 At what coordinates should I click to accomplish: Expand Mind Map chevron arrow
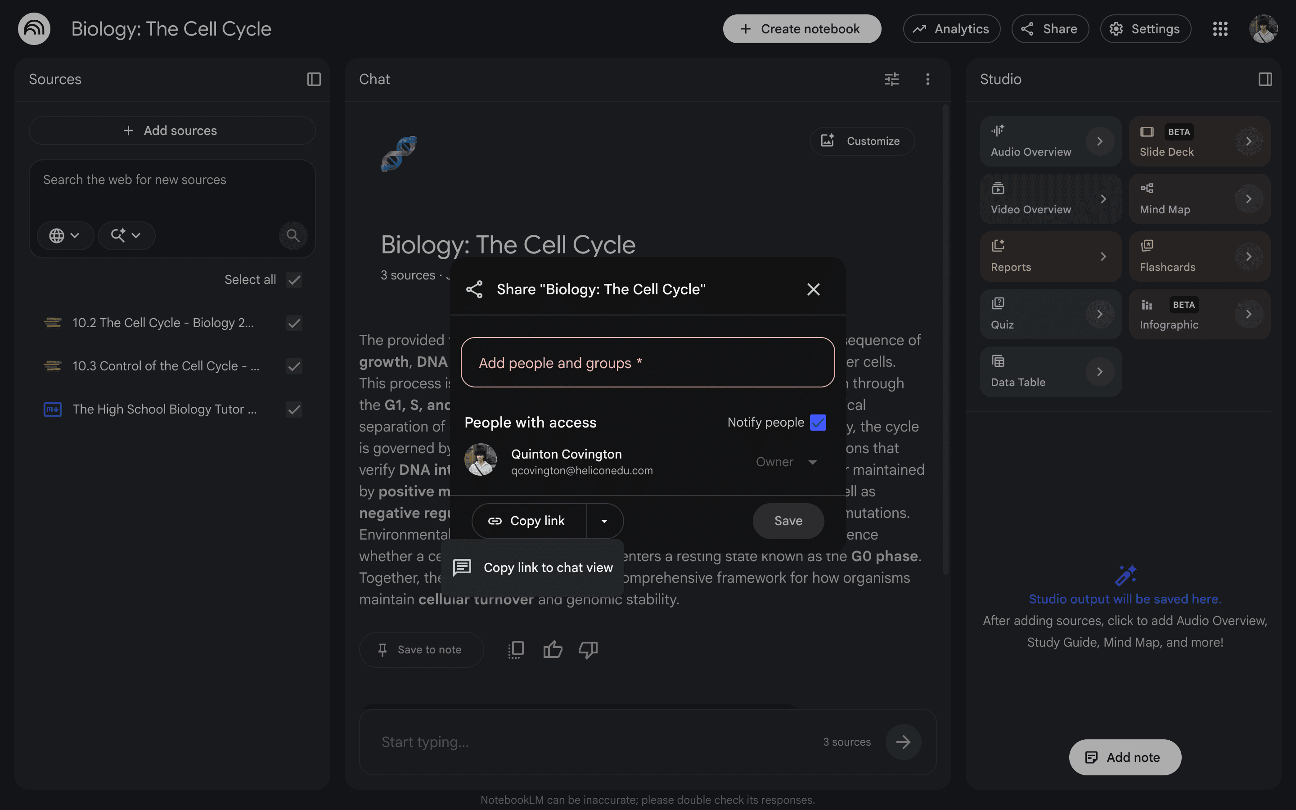pos(1248,199)
